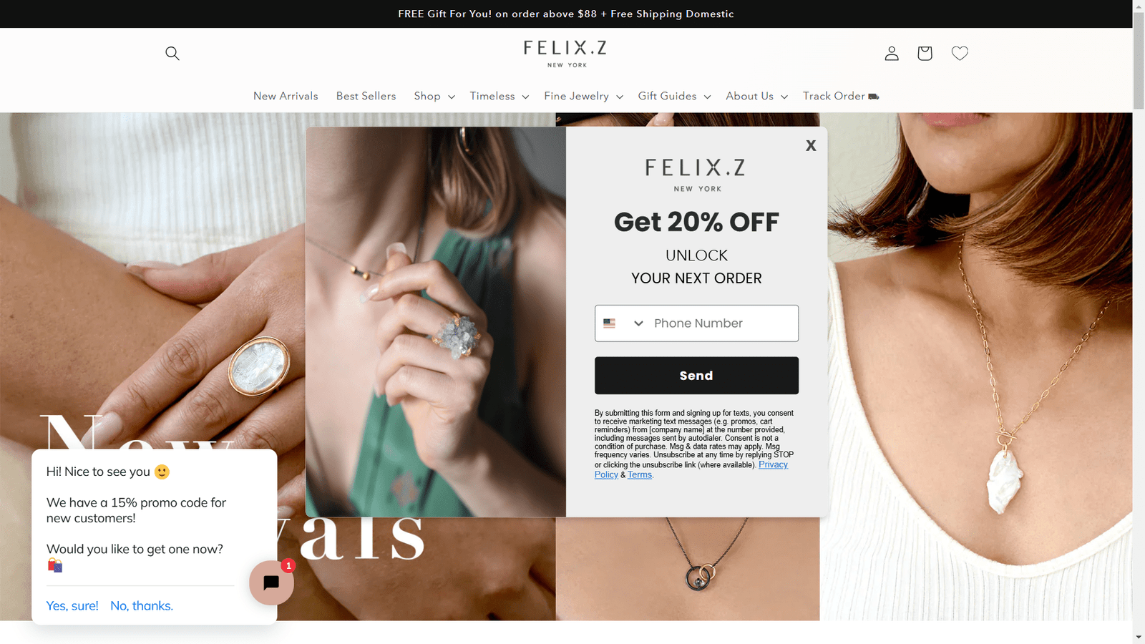The image size is (1145, 644).
Task: Click the Felix.Z header logo
Action: click(565, 54)
